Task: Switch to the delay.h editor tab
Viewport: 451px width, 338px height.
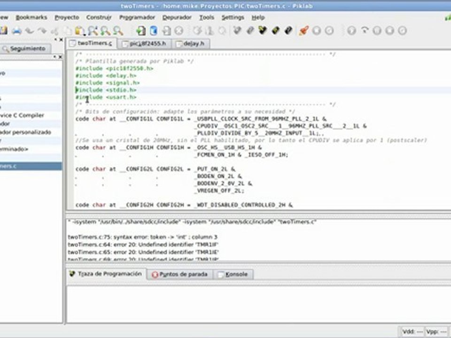Action: pyautogui.click(x=190, y=44)
